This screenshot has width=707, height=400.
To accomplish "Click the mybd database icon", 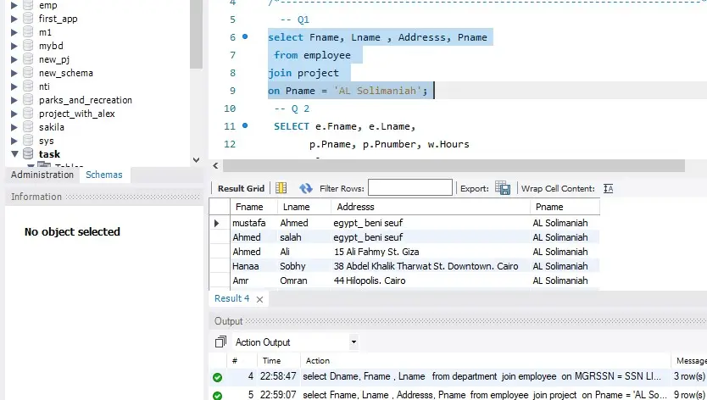I will click(x=28, y=46).
